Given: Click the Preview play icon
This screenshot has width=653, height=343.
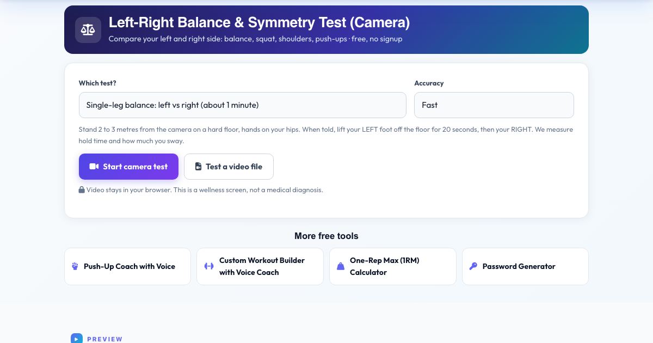Looking at the screenshot, I should pos(76,339).
